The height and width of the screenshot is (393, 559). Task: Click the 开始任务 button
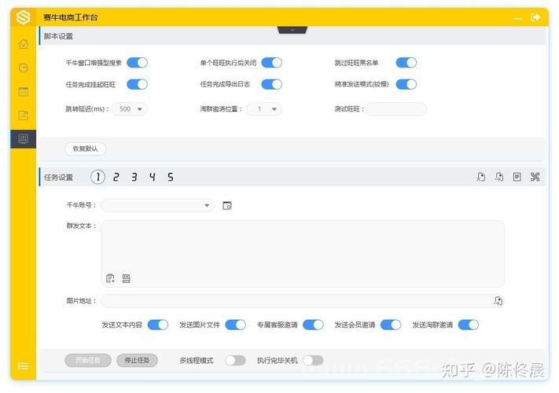pyautogui.click(x=88, y=361)
